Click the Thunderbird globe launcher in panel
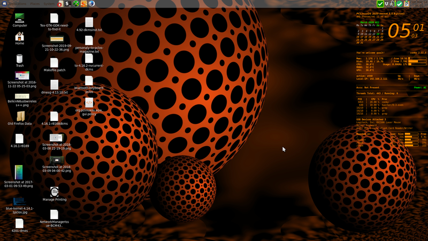The width and height of the screenshot is (428, 241). (92, 4)
